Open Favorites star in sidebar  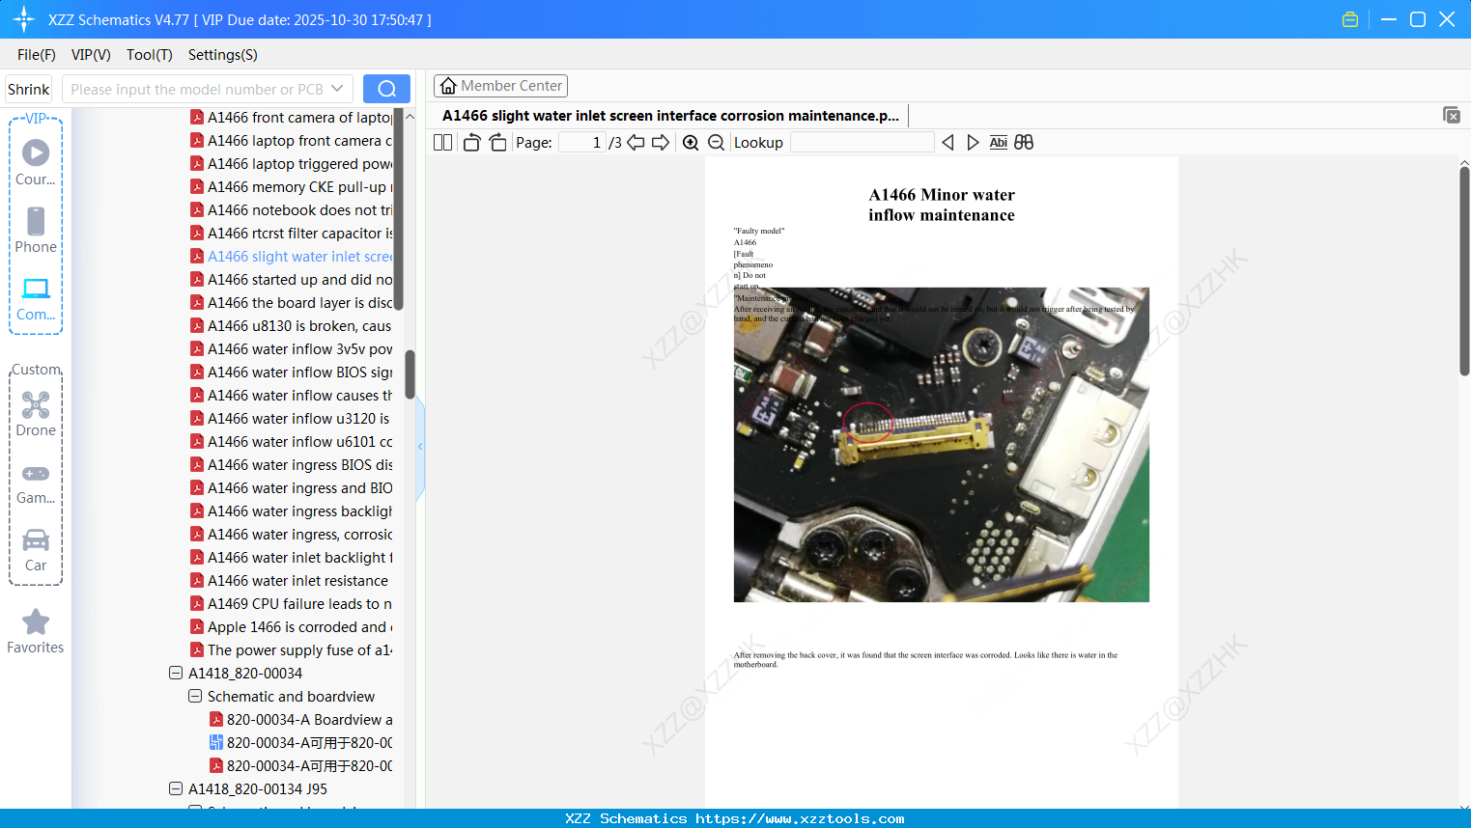(x=36, y=631)
